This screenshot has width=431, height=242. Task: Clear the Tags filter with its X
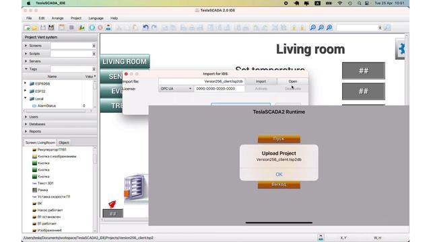tap(94, 69)
